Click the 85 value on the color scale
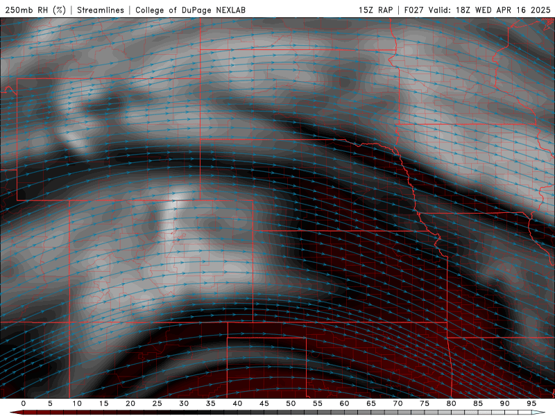 tap(478, 404)
